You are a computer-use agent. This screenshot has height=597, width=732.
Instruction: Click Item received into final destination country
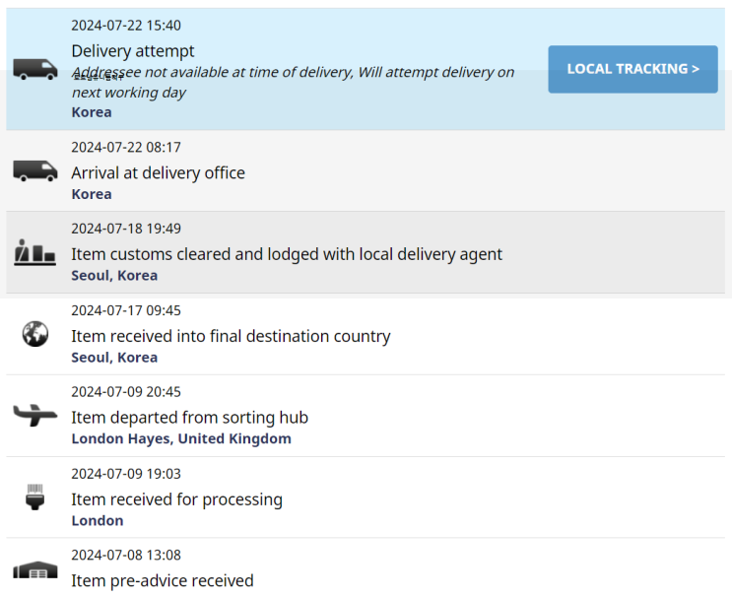231,336
